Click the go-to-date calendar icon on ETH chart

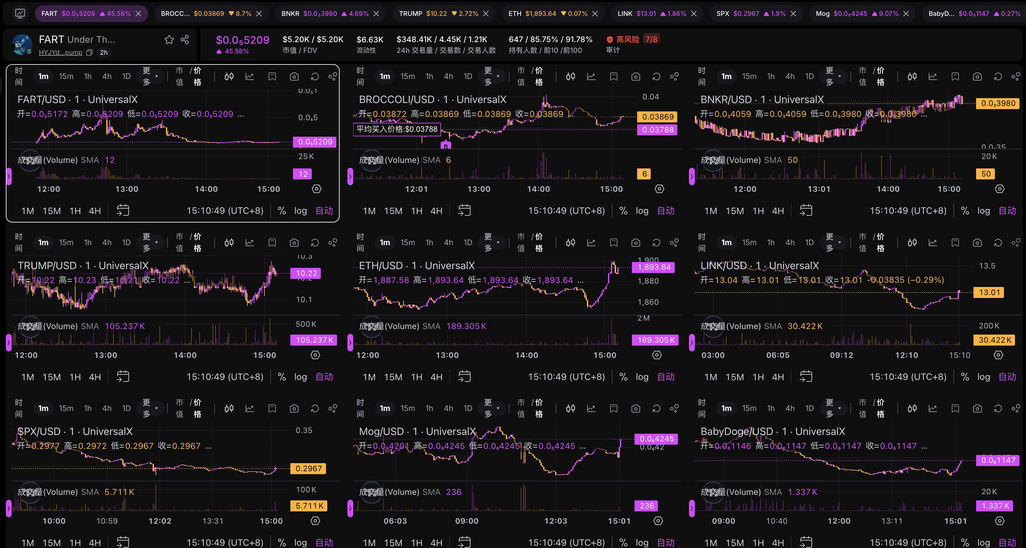coord(464,376)
